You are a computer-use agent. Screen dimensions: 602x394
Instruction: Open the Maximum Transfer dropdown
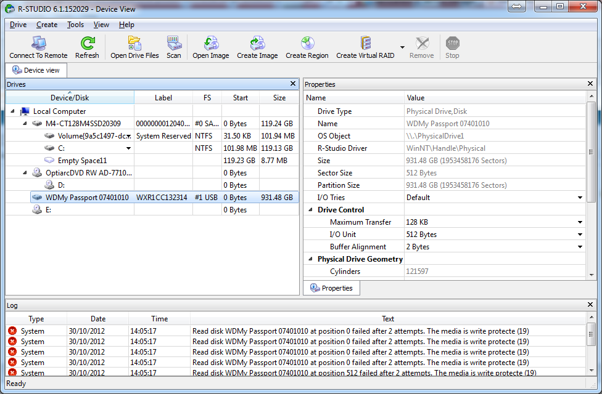[580, 222]
